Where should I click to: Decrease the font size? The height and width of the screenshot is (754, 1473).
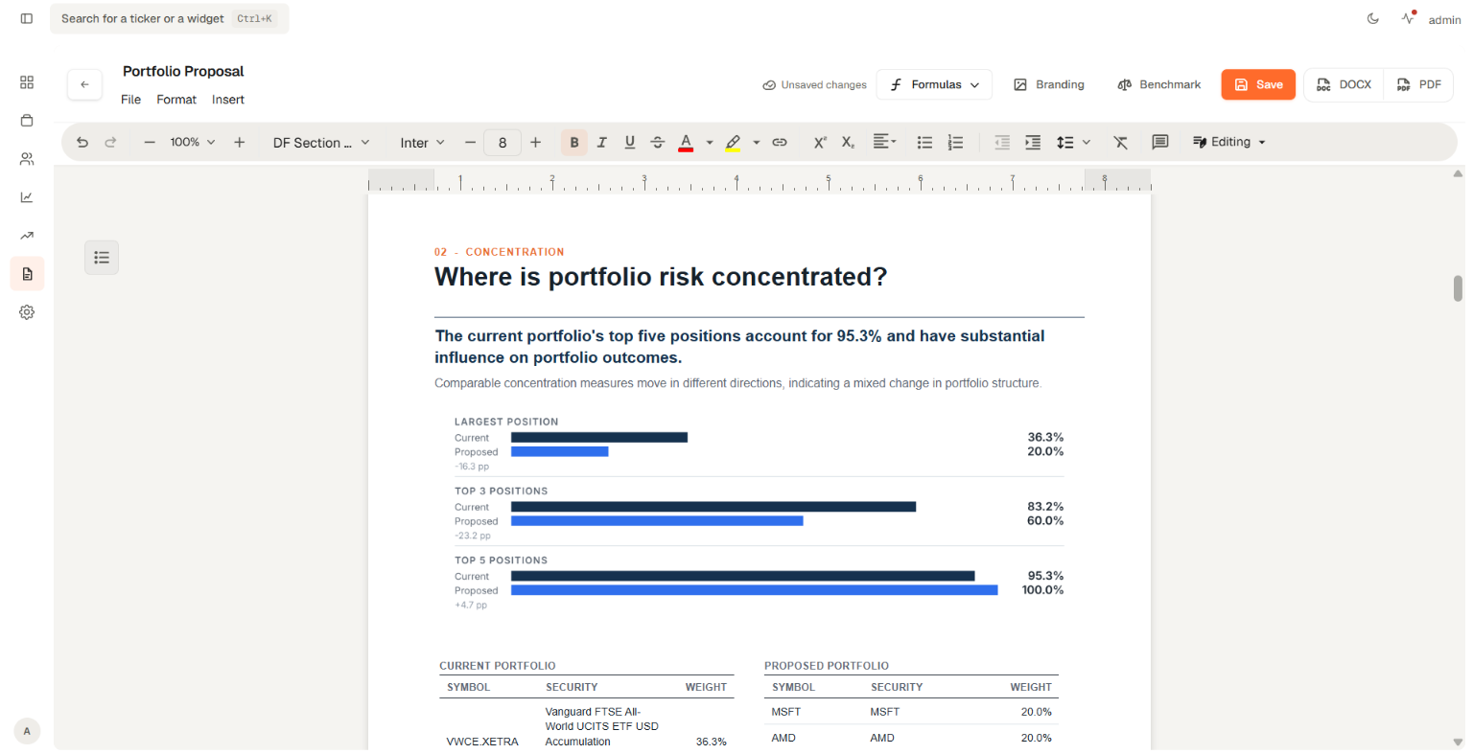[470, 142]
